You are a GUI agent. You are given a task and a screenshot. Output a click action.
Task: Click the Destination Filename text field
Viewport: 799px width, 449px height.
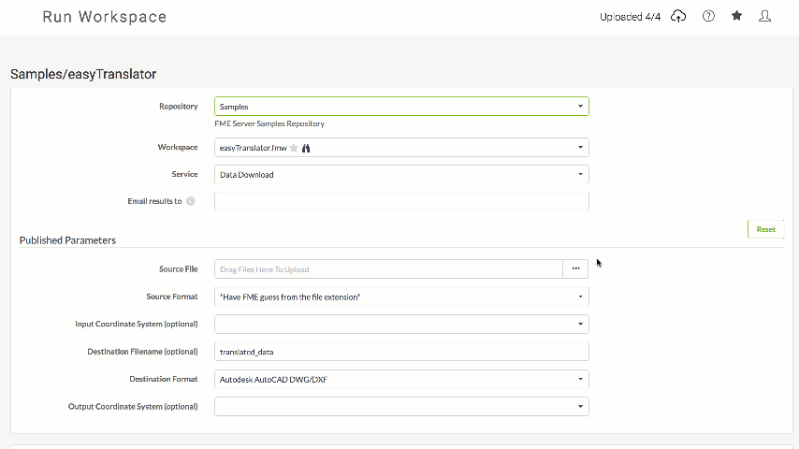(401, 352)
